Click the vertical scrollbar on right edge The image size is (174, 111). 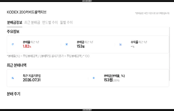point(169,54)
